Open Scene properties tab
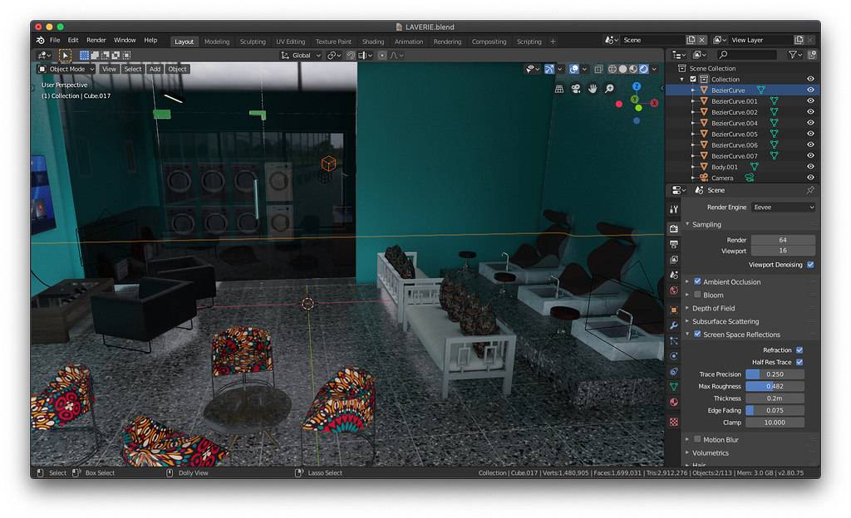The width and height of the screenshot is (851, 518). pyautogui.click(x=673, y=276)
